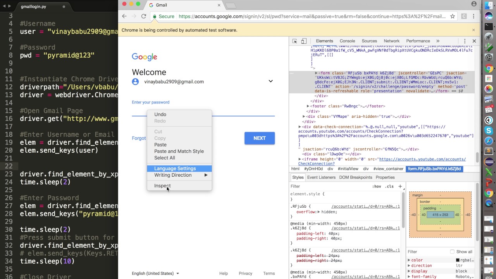
Task: Click the rgba color swatch in computed styles
Action: (458, 260)
